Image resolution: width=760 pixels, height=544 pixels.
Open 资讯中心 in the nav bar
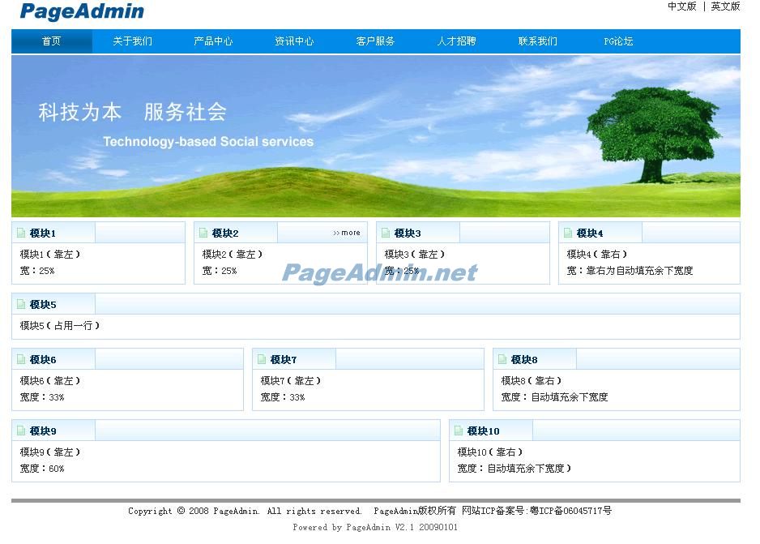click(x=294, y=41)
